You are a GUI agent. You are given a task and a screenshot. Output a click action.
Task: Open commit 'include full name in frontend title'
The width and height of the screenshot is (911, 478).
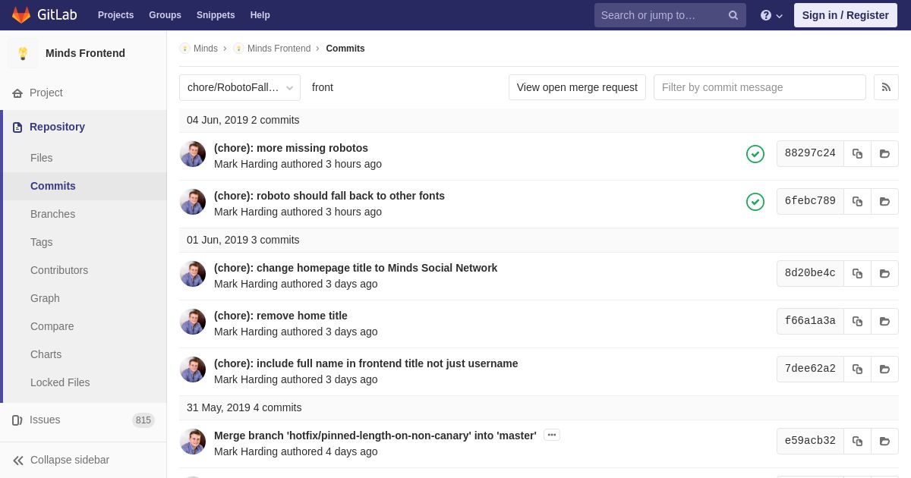[x=366, y=363]
